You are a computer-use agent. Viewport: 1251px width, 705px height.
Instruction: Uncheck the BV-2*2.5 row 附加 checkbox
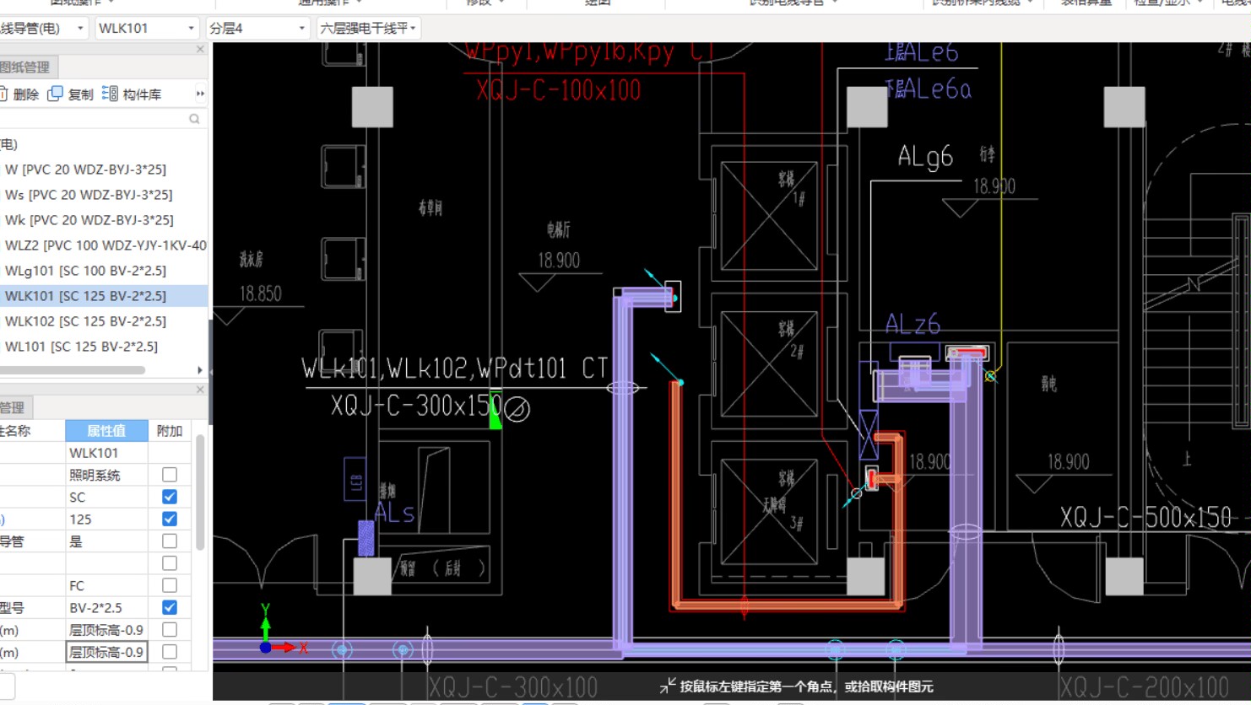click(170, 607)
